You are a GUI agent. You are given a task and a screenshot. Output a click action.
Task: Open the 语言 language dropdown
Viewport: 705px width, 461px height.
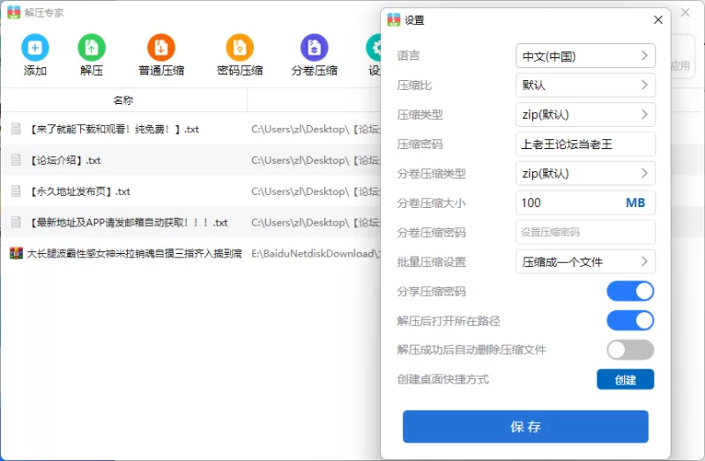585,56
